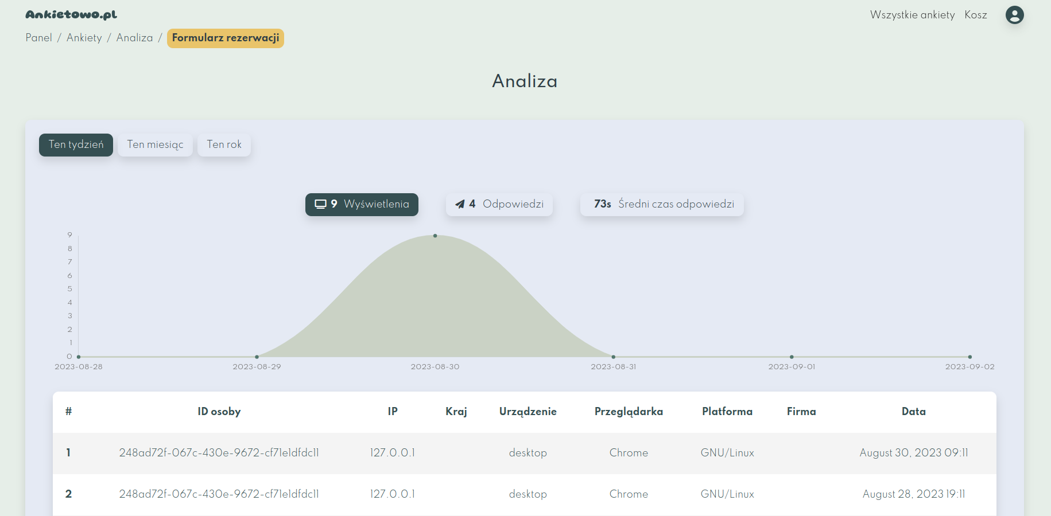
Task: Click the Data column header
Action: coord(913,412)
